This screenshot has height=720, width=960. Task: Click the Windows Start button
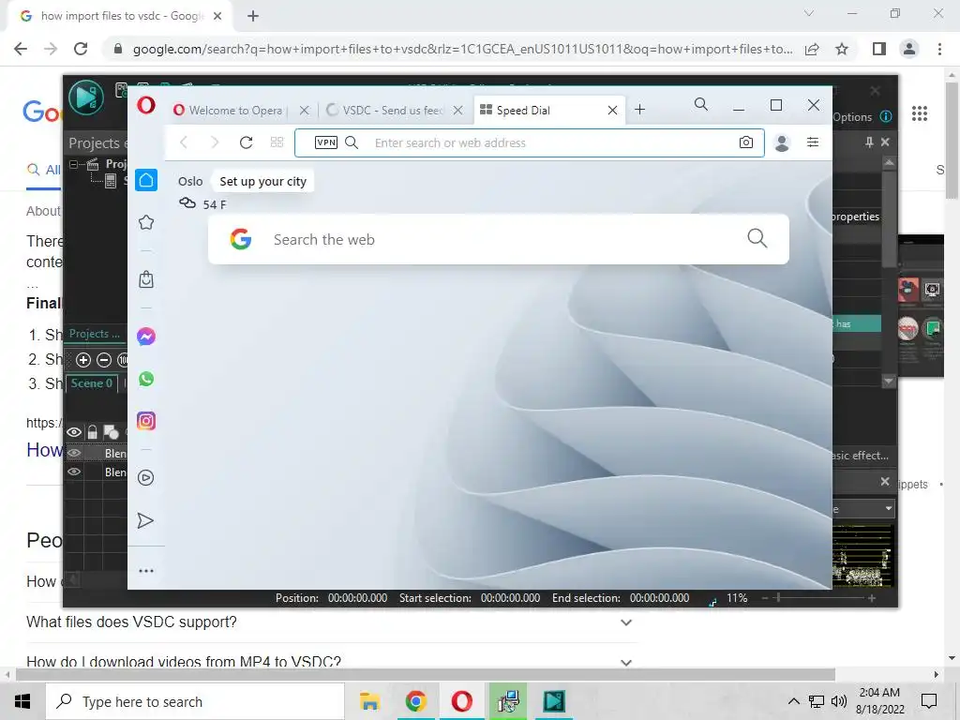point(22,701)
